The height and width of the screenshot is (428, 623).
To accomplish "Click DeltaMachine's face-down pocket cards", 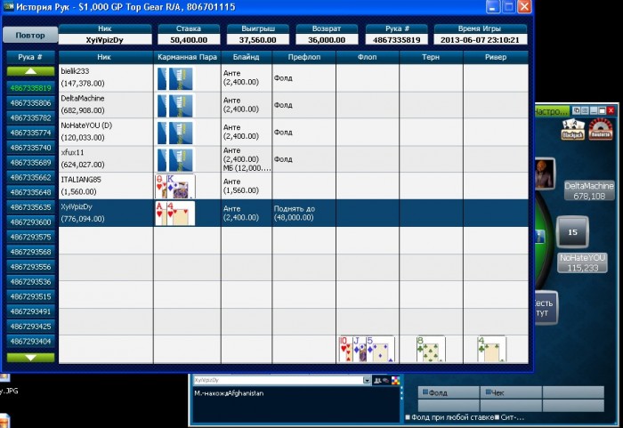I will tap(175, 105).
